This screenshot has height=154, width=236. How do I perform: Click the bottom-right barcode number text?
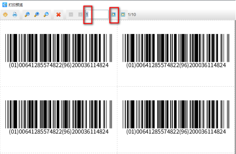176,131
